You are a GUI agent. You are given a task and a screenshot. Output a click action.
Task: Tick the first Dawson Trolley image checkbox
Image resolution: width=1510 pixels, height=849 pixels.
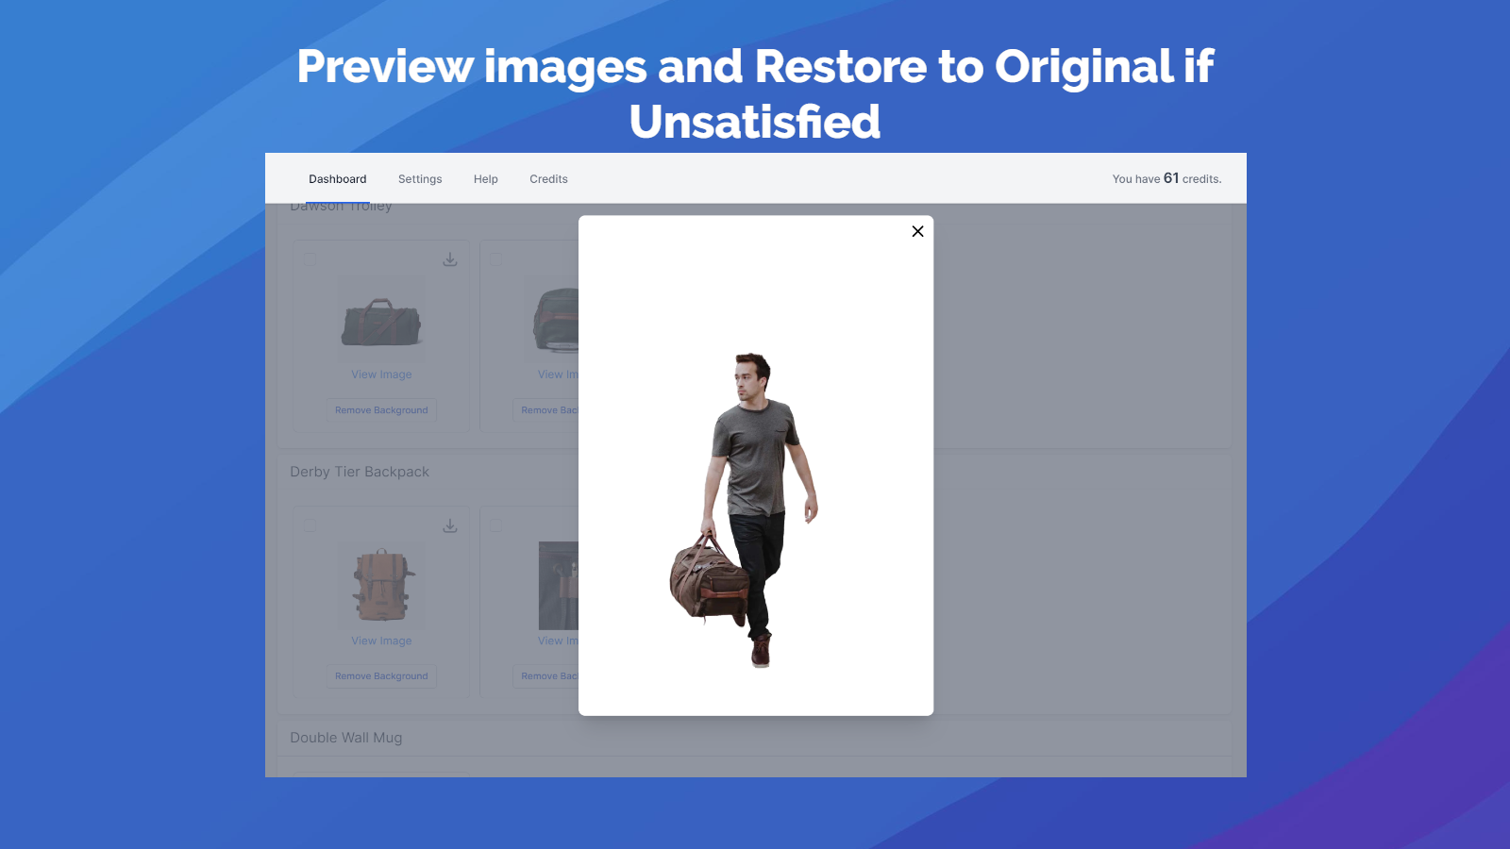click(x=310, y=258)
